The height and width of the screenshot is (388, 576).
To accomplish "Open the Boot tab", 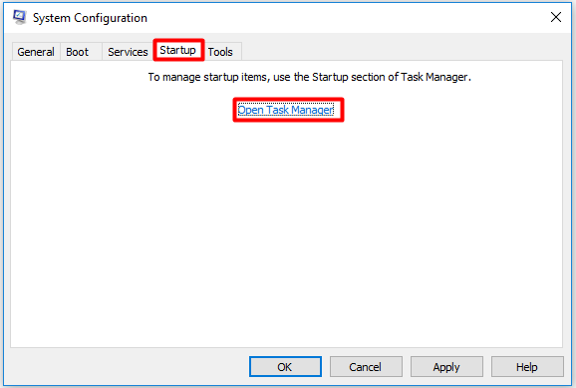I will (77, 52).
